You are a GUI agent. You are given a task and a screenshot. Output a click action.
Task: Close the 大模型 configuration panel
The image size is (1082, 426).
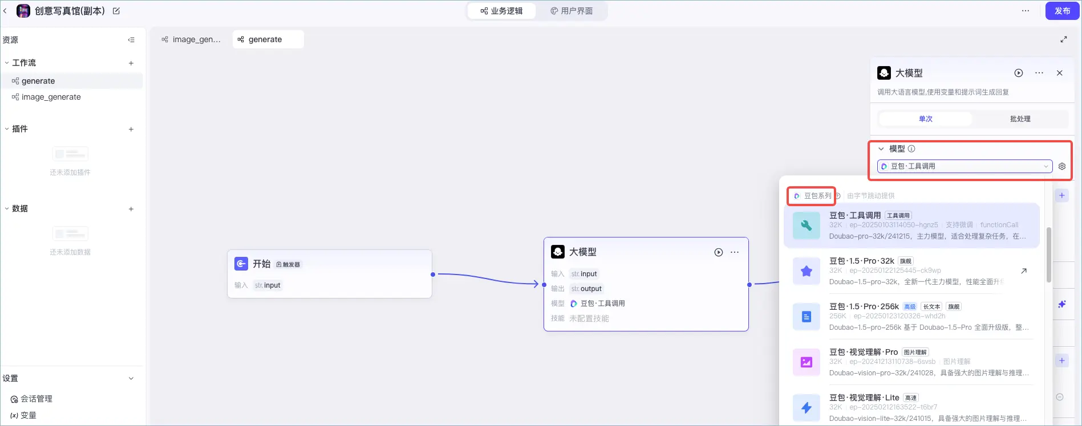[1060, 73]
